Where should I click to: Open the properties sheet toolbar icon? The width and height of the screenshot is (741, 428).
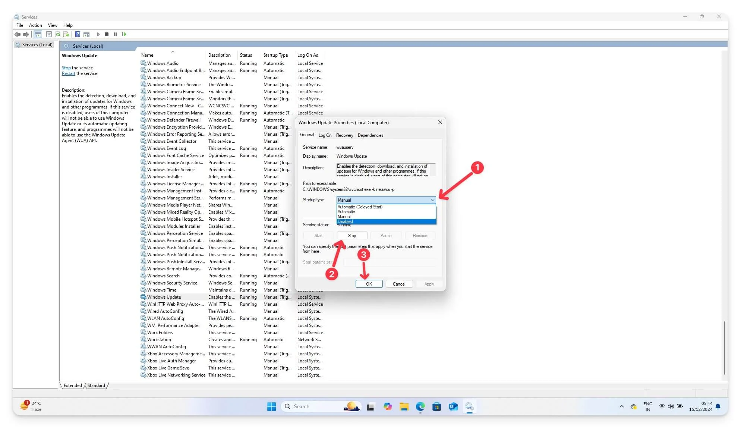(49, 34)
